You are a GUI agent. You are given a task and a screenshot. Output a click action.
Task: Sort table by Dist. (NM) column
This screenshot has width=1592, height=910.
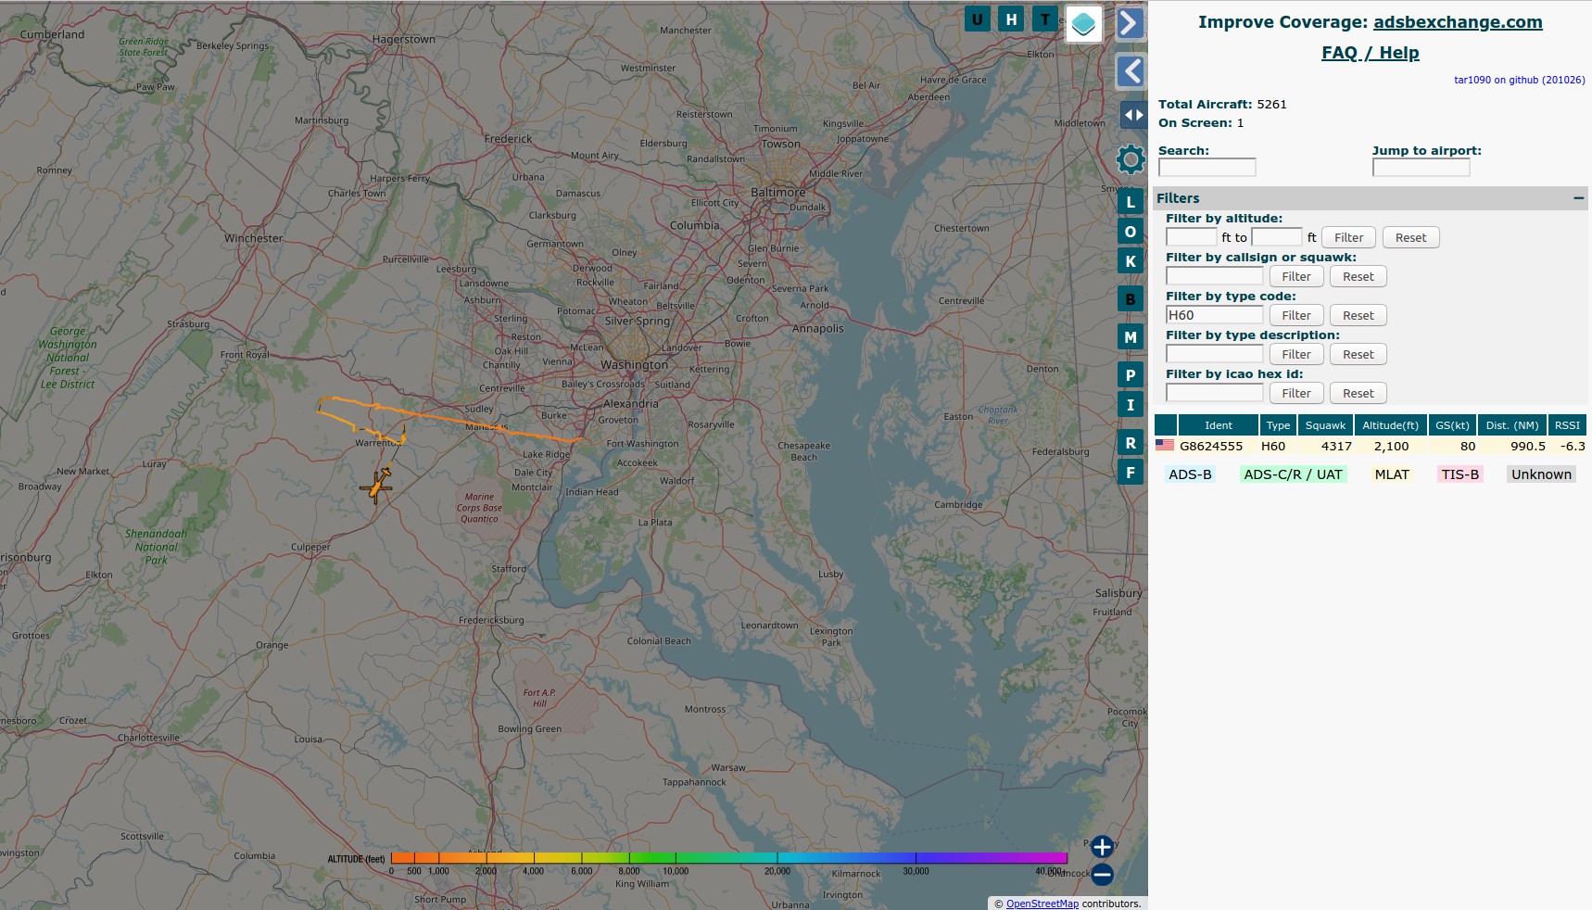coord(1512,425)
